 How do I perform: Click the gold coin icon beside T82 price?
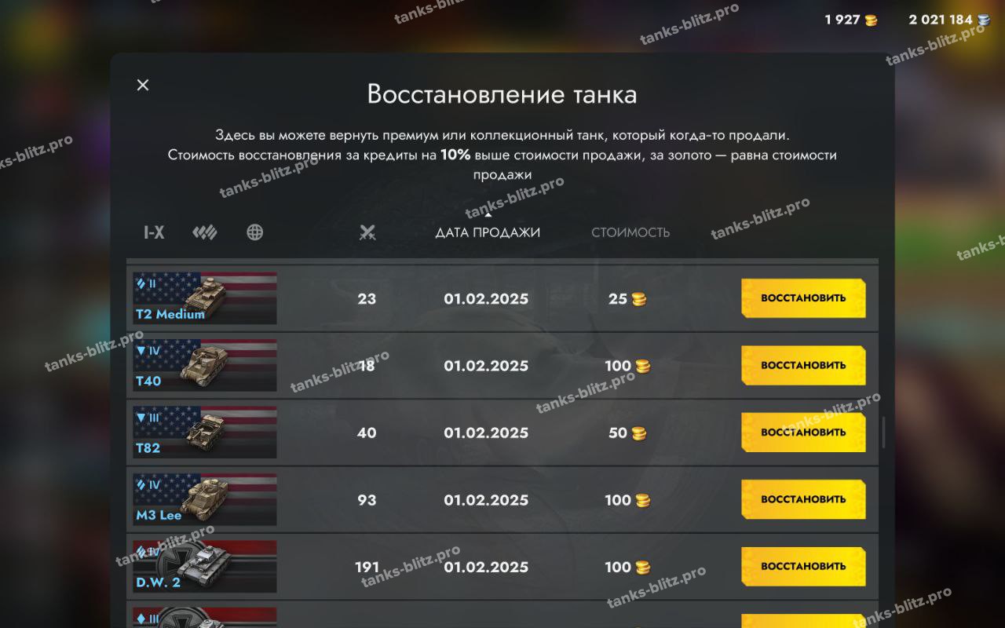tap(639, 433)
